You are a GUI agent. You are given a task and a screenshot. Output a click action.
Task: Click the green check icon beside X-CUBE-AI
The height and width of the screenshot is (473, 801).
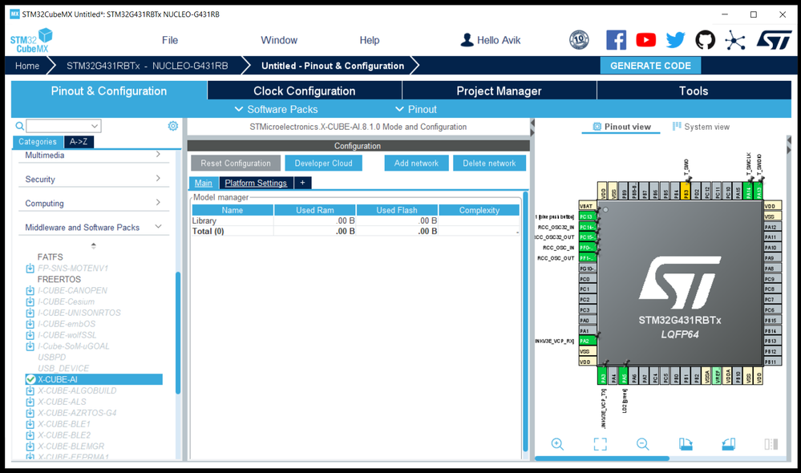tap(30, 379)
